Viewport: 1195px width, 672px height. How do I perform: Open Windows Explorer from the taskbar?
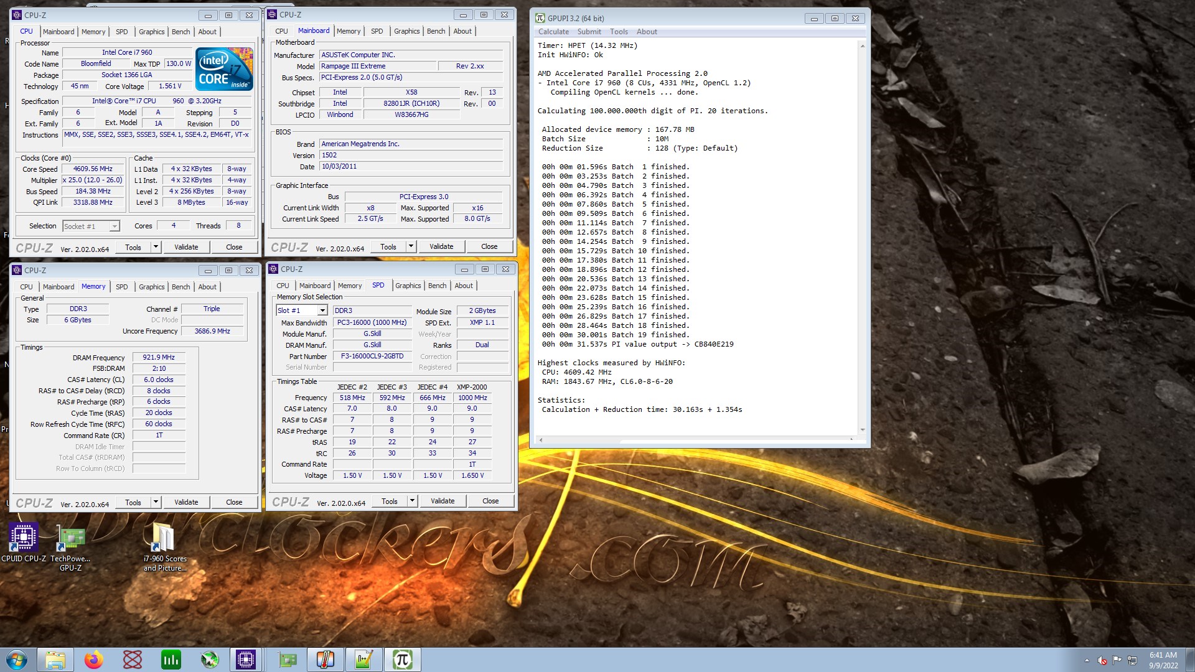coord(55,660)
